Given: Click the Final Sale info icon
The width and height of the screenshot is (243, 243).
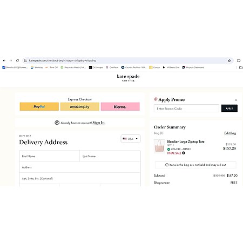Looking at the screenshot, I should (x=184, y=153).
